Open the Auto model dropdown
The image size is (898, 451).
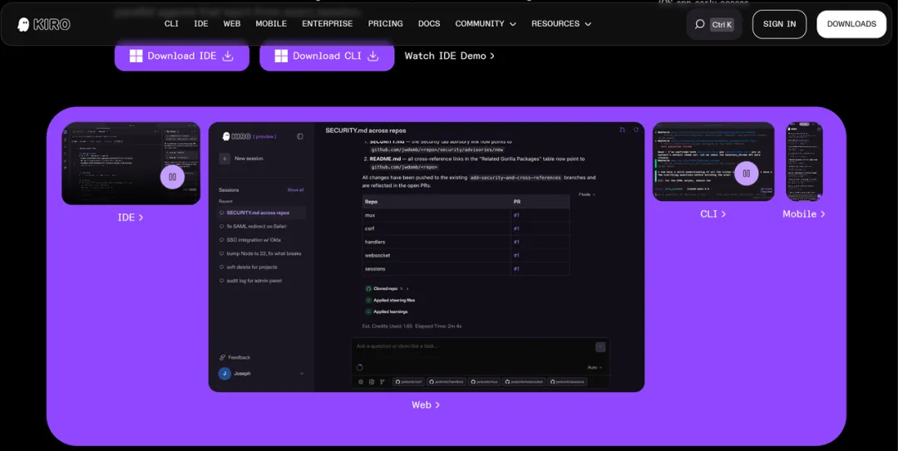(595, 367)
